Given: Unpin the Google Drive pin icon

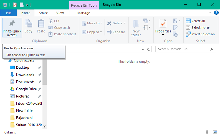Looking at the screenshot, I should [40, 89].
